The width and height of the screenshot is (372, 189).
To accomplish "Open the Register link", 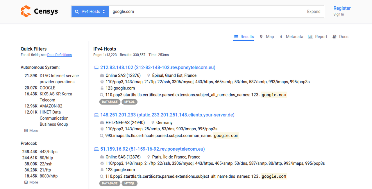I will point(342,8).
